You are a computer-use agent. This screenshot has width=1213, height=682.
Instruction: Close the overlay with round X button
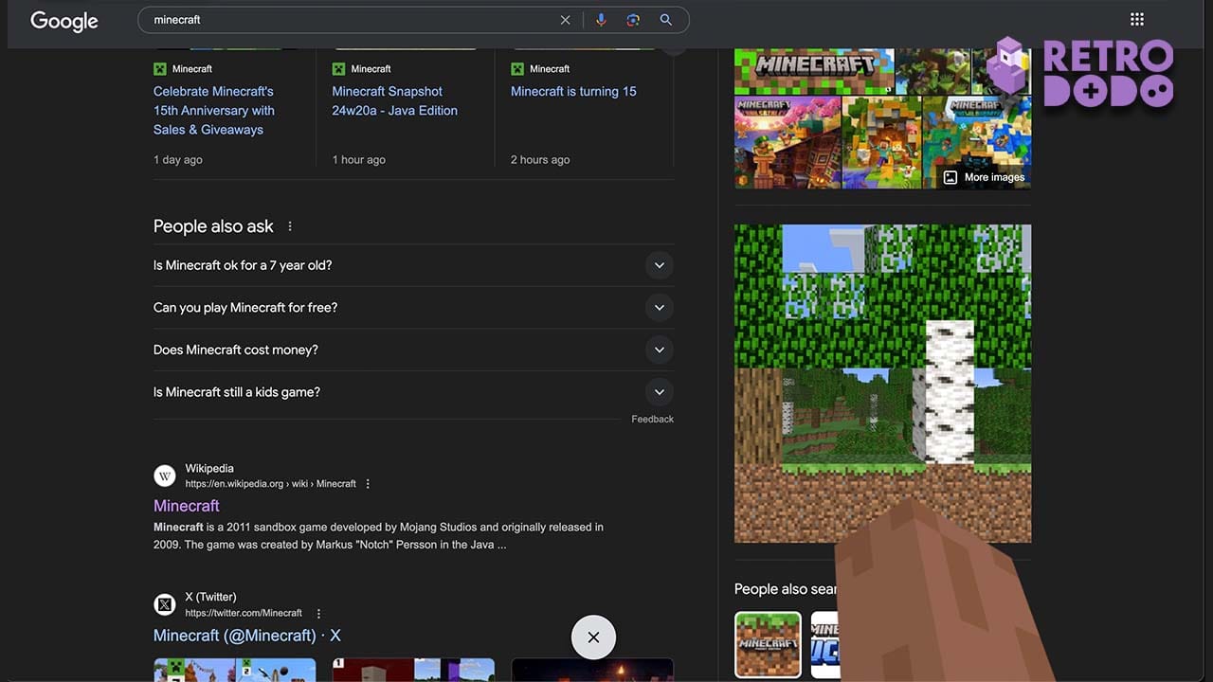(593, 637)
